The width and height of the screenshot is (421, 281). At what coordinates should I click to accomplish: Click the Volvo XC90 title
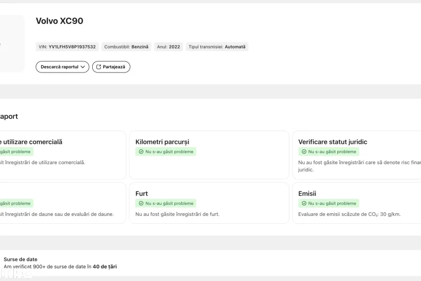[59, 21]
